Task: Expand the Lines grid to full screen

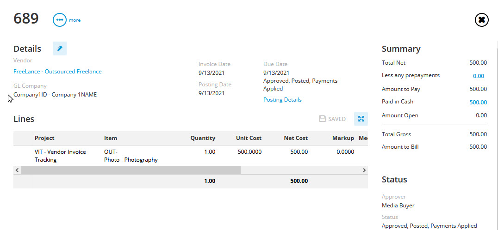Action: pyautogui.click(x=361, y=119)
